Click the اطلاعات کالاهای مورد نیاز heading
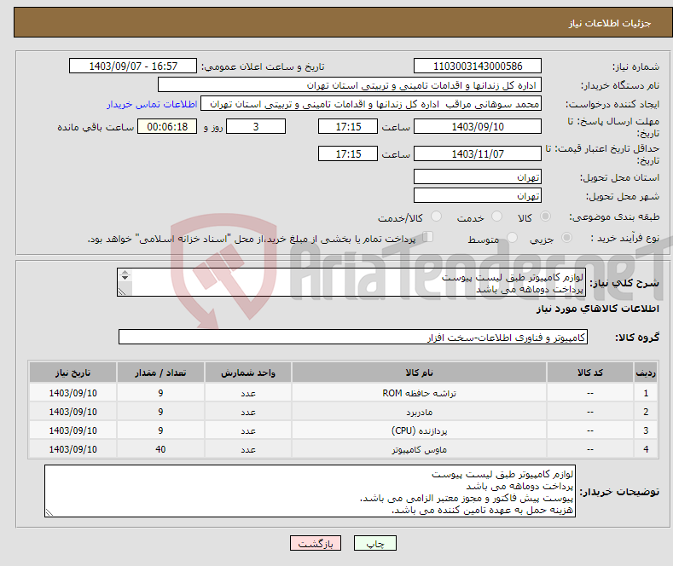673x566 pixels. pos(597,309)
